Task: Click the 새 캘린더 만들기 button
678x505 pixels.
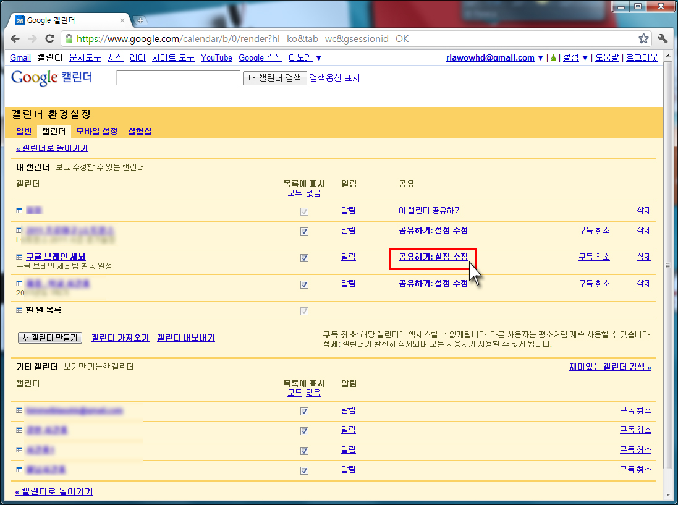Action: coord(49,337)
